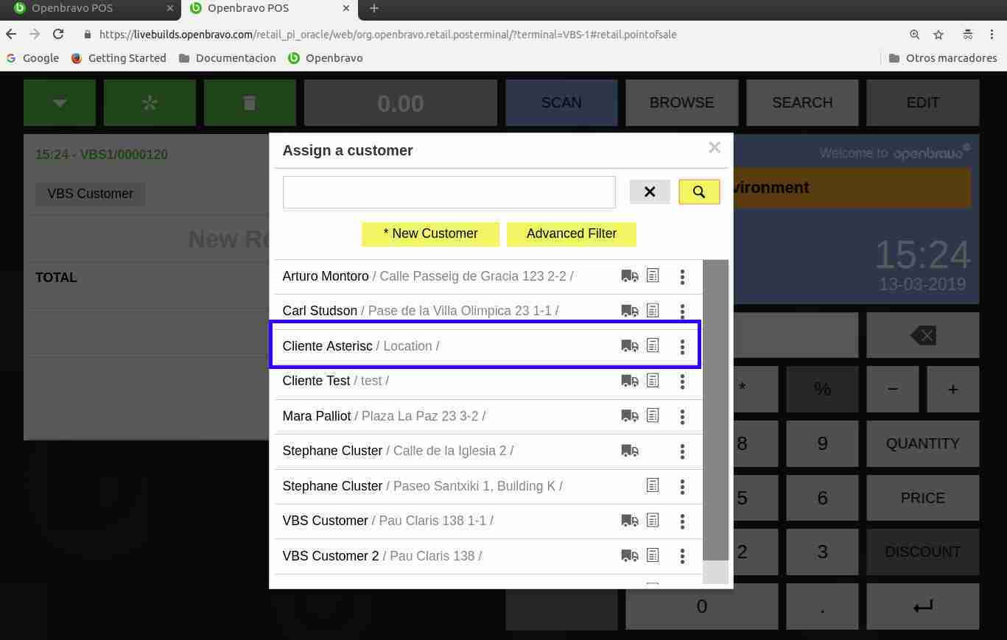This screenshot has height=640, width=1007.
Task: Open three-dot menu for Mara Palliot
Action: click(x=682, y=417)
